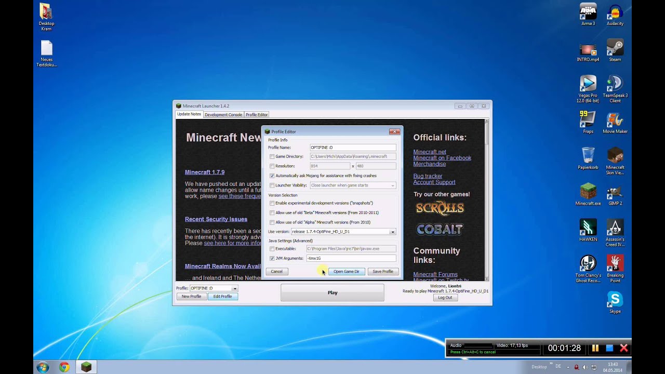Viewport: 665px width, 374px height.
Task: Launch the Minecraft Skin Viewer desktop icon
Action: click(x=615, y=161)
